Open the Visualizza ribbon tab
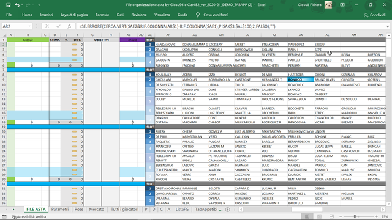Viewport: 392px width, 220px height. 162,15
